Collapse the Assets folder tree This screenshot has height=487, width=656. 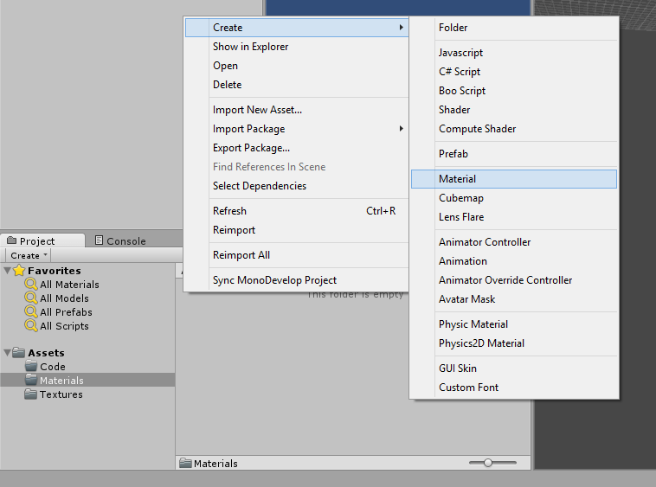[8, 353]
